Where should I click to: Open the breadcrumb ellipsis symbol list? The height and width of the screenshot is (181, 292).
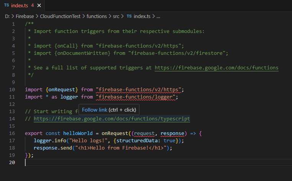pos(158,17)
